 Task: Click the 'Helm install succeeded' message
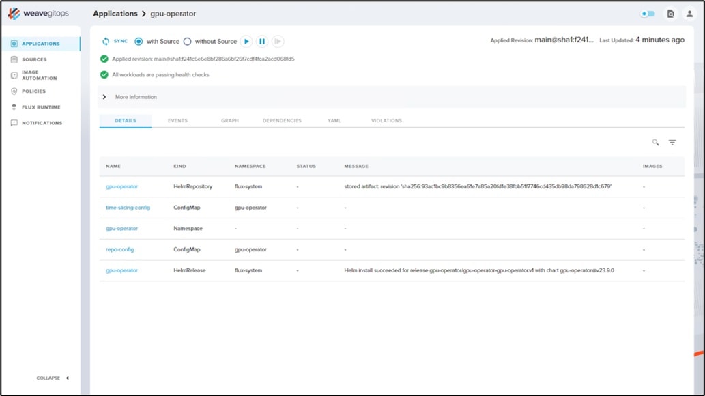coord(479,270)
